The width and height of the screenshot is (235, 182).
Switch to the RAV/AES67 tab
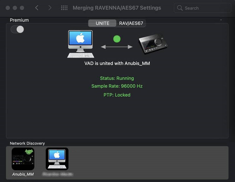click(x=131, y=23)
